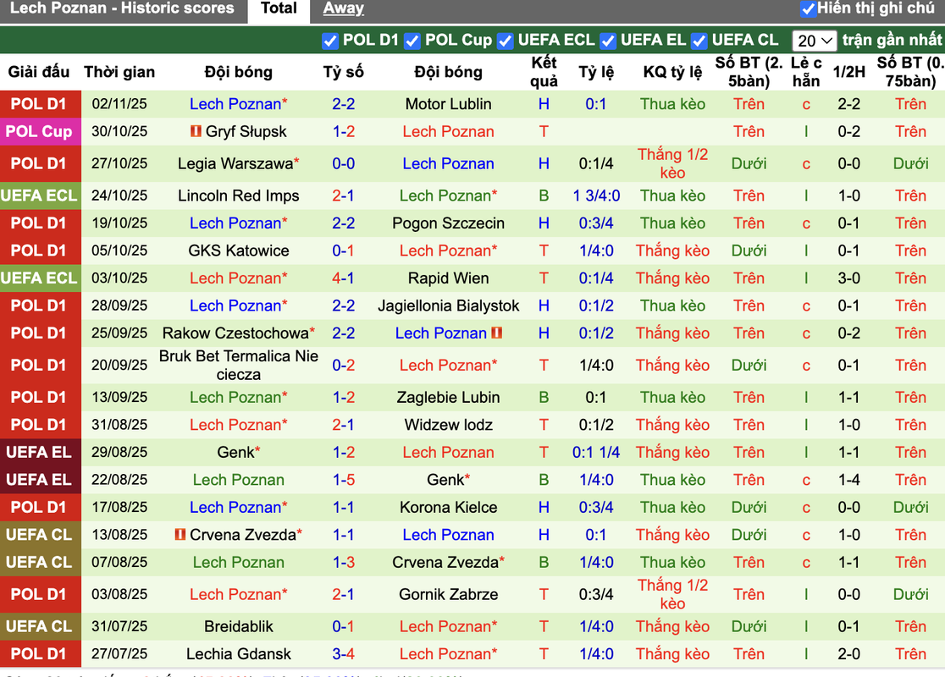Viewport: 945px width, 677px height.
Task: Click UEFA EL badge on 29/08/25 row
Action: pos(41,453)
